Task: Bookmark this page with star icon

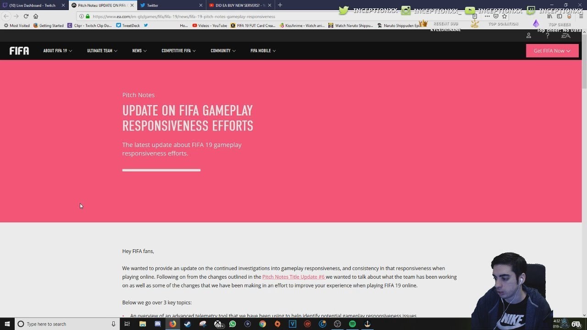Action: (x=504, y=16)
